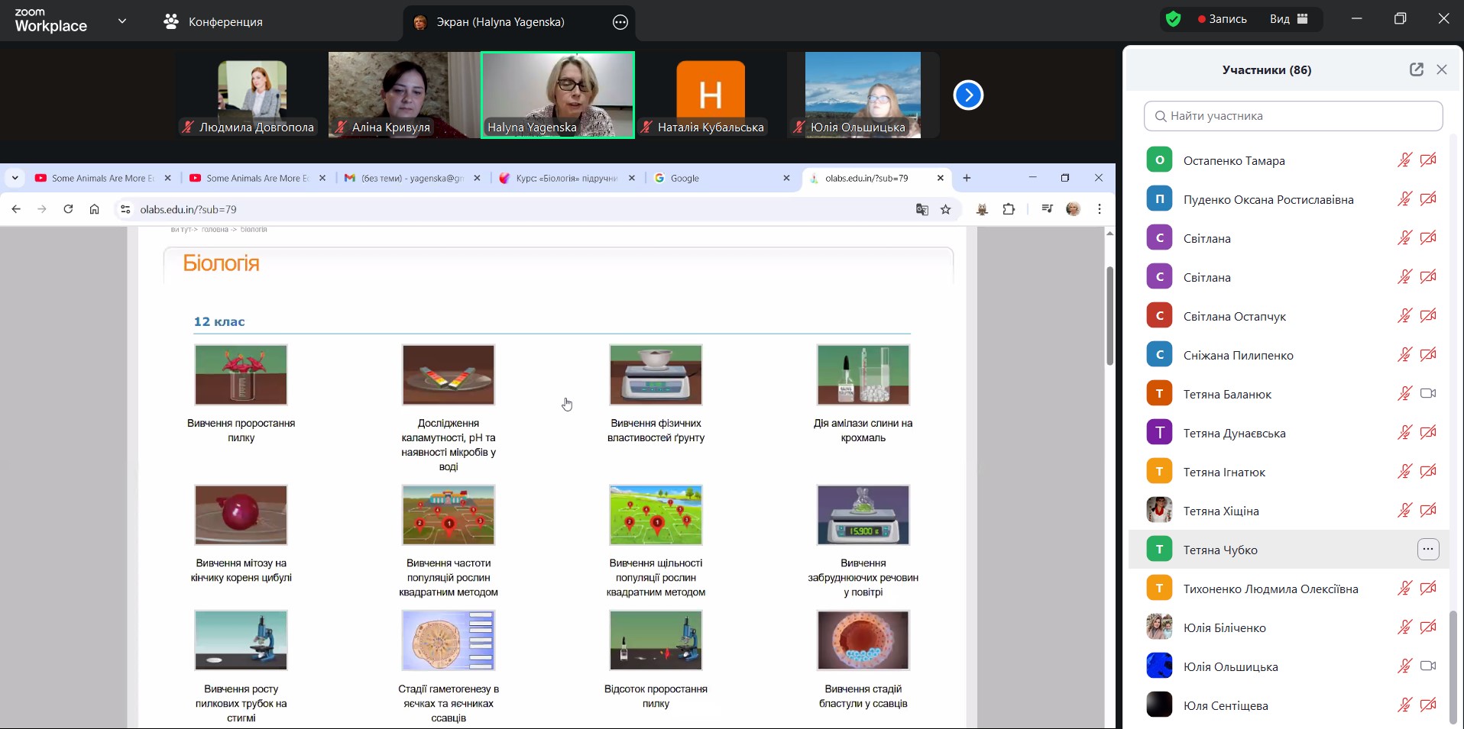The width and height of the screenshot is (1464, 729).
Task: Click the green security shield icon
Action: pyautogui.click(x=1173, y=19)
